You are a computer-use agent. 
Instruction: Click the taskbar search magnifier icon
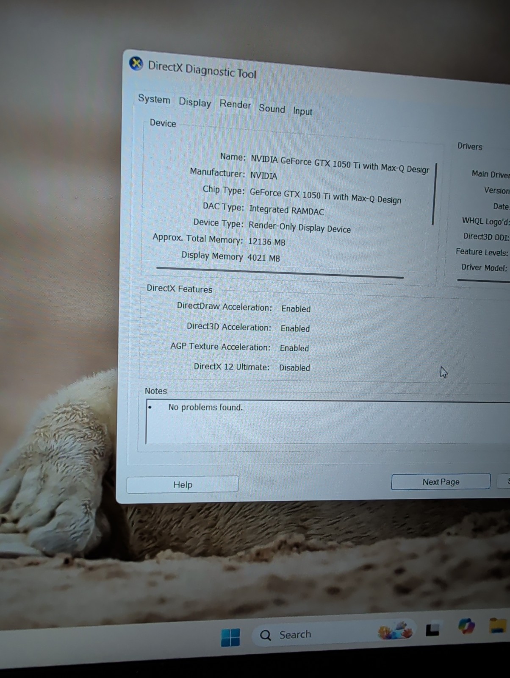point(266,635)
